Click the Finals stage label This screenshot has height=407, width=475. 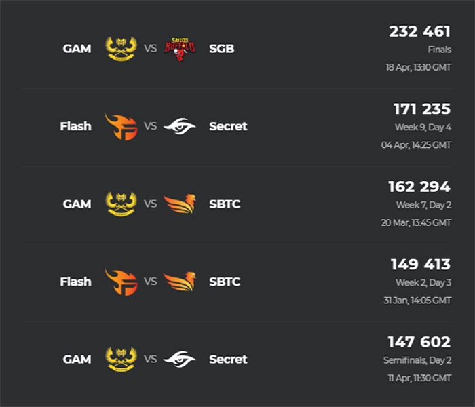pos(440,50)
